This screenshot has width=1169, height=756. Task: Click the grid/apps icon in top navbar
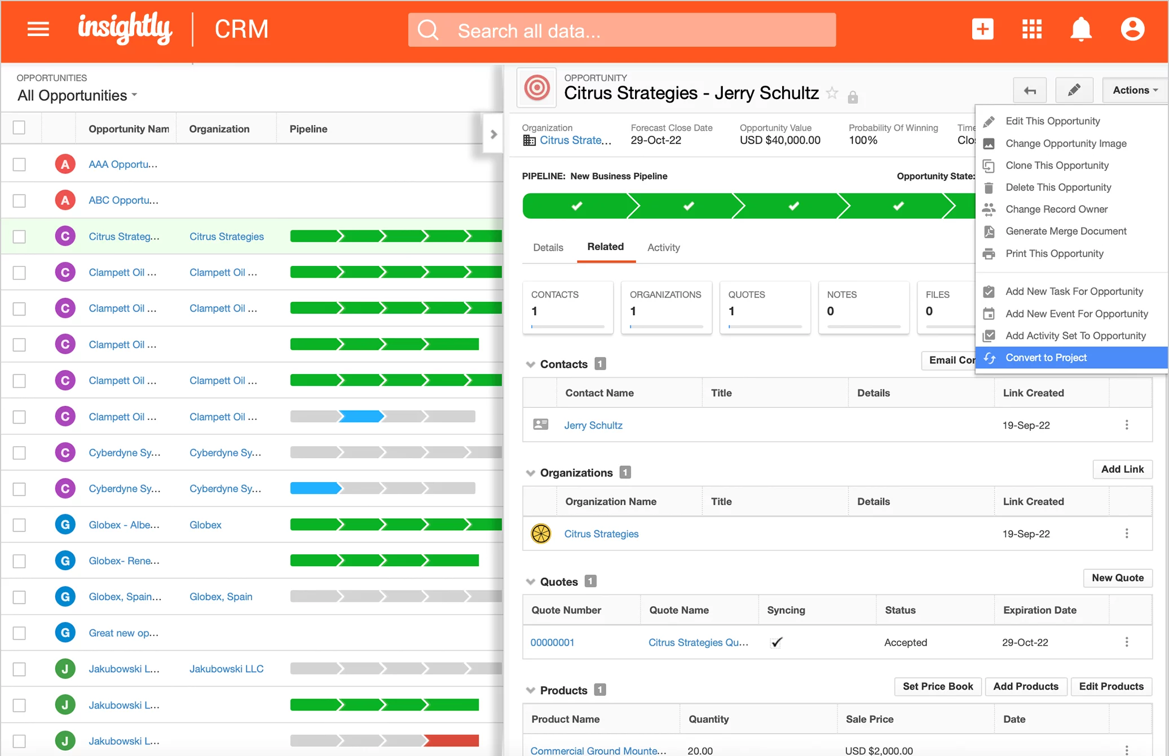1031,30
